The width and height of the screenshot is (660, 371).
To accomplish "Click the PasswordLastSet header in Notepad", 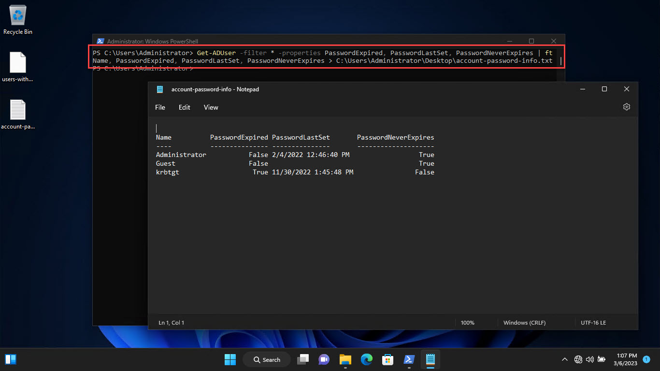I will pyautogui.click(x=301, y=138).
